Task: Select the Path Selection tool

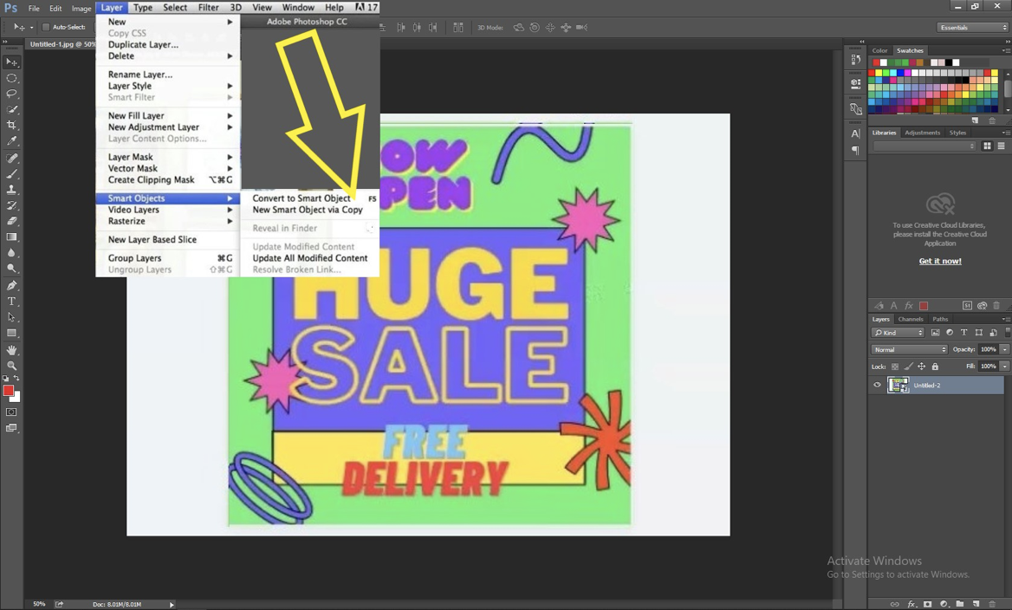Action: click(x=11, y=317)
